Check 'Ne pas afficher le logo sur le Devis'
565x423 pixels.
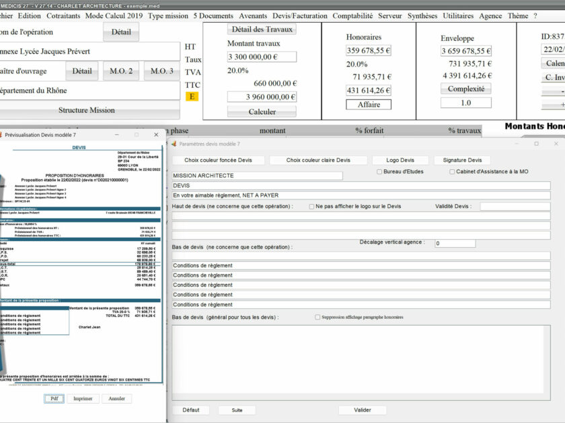coord(311,207)
